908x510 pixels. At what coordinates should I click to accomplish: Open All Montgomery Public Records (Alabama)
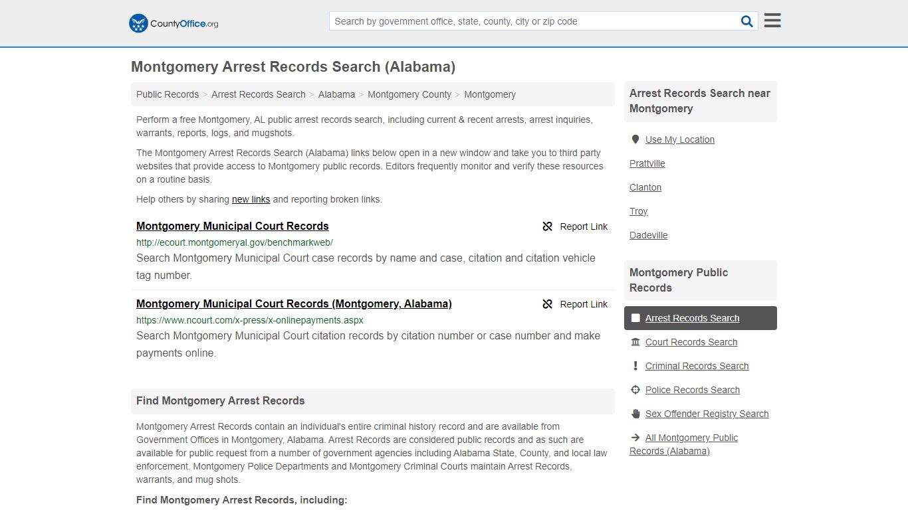pos(684,444)
